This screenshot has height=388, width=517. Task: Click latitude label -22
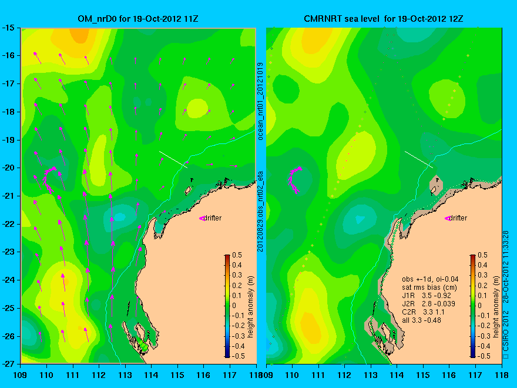[x=8, y=224]
